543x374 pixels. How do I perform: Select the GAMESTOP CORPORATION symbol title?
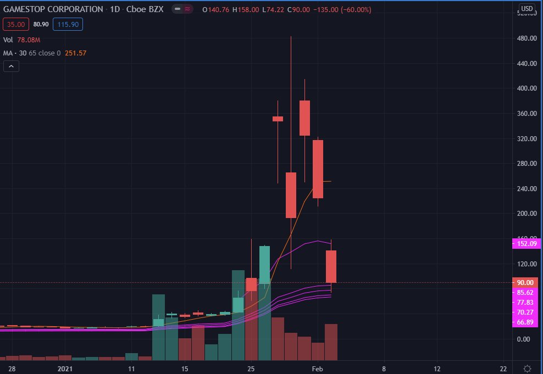point(53,9)
